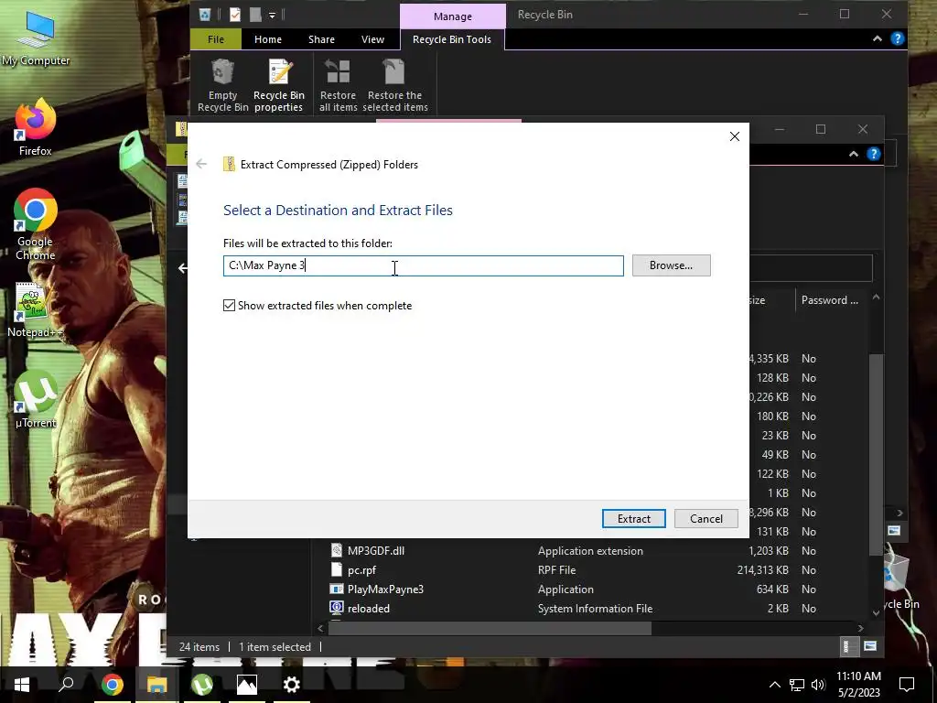The image size is (937, 703).
Task: Close the Extract Compressed Folders dialog
Action: [735, 136]
